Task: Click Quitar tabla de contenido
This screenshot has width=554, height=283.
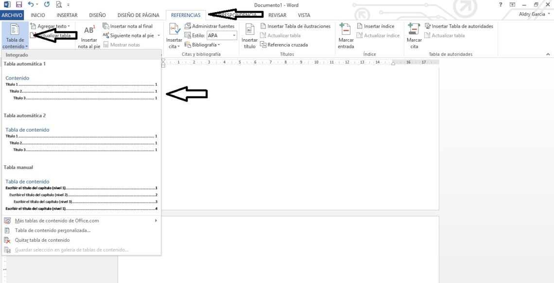Action: point(43,240)
